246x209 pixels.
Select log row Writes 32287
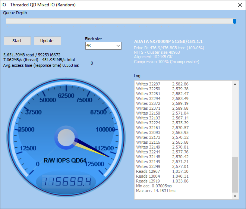coord(162,84)
